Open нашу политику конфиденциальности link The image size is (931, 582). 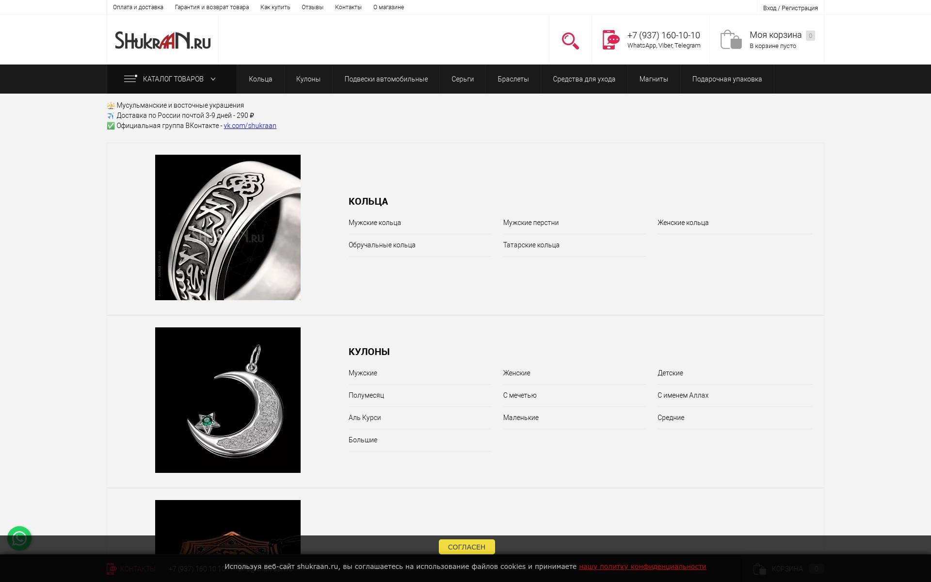point(642,566)
